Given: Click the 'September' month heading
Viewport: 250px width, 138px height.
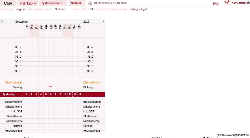Looking at the screenshot, I should point(22,22).
